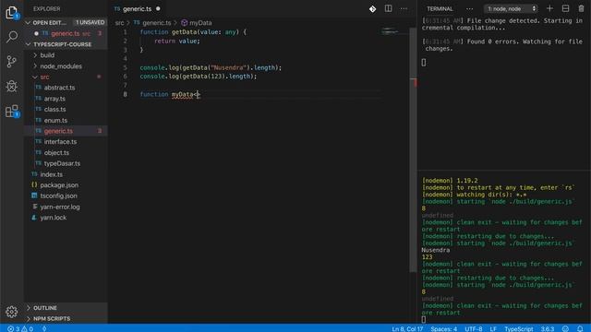591x332 pixels.
Task: Switch to the generic.ts editor tab
Action: tap(138, 8)
